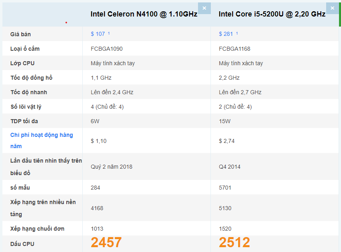This screenshot has width=341, height=252.
Task: Open the $ 107 price link
Action: [98, 34]
